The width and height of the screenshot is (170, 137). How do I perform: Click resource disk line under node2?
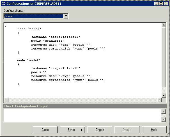click(61, 76)
